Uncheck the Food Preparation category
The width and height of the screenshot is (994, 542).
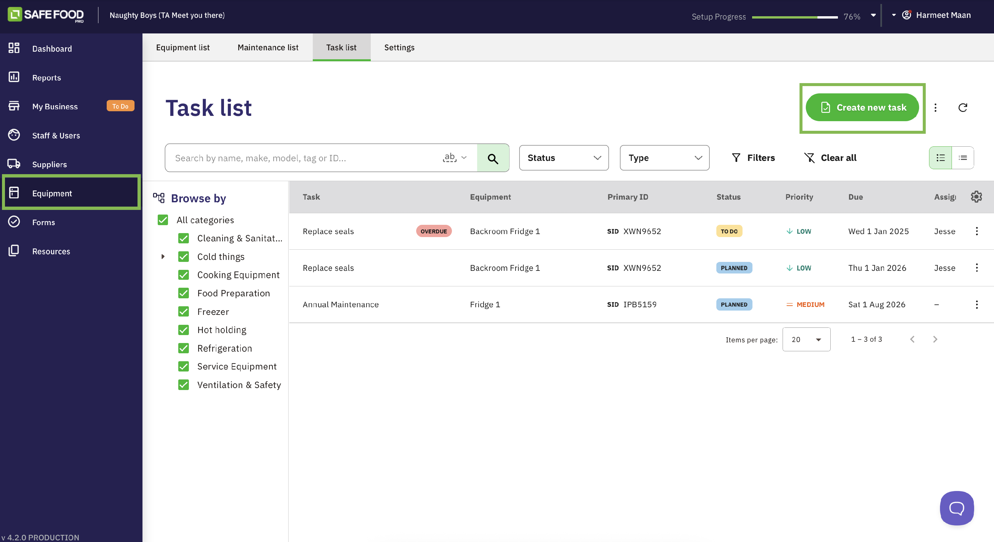pyautogui.click(x=184, y=293)
